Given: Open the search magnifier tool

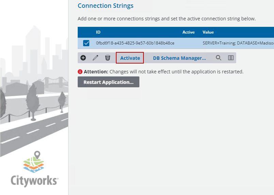Looking at the screenshot, I should [x=218, y=58].
